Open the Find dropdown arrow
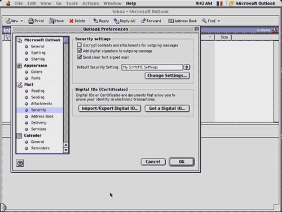Screen dimensions: 282x212 [219, 21]
